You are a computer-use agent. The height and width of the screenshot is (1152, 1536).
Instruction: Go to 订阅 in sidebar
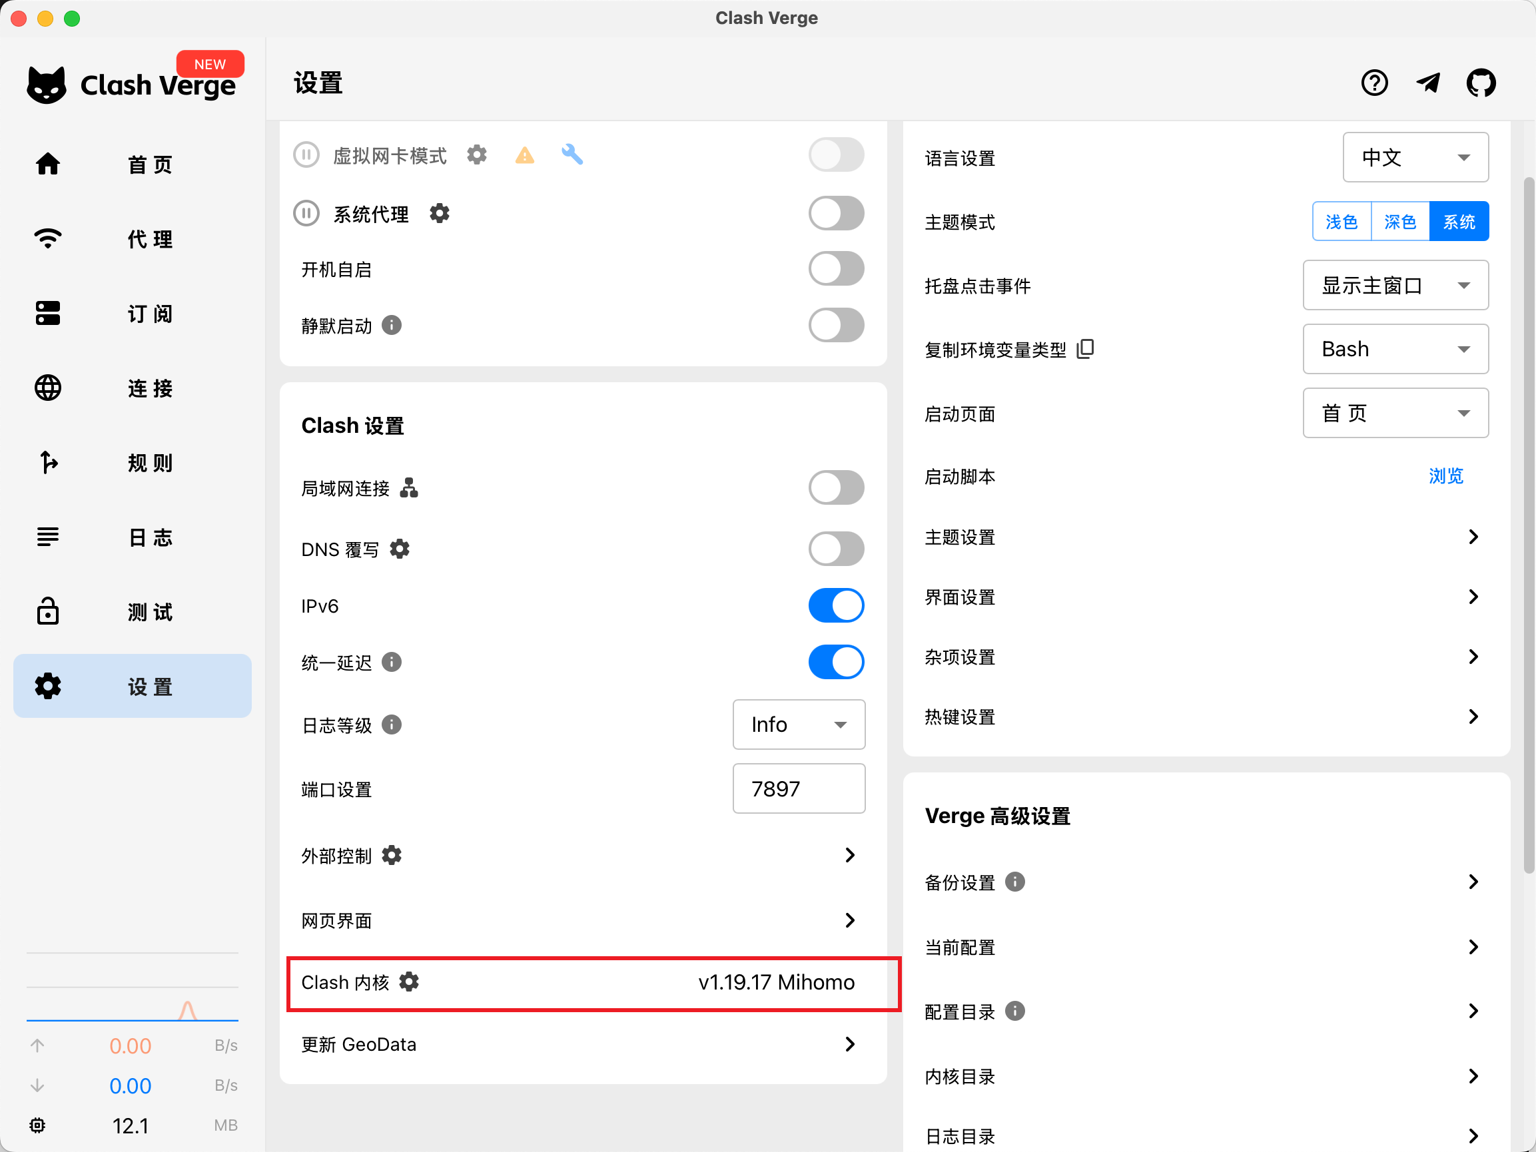132,313
